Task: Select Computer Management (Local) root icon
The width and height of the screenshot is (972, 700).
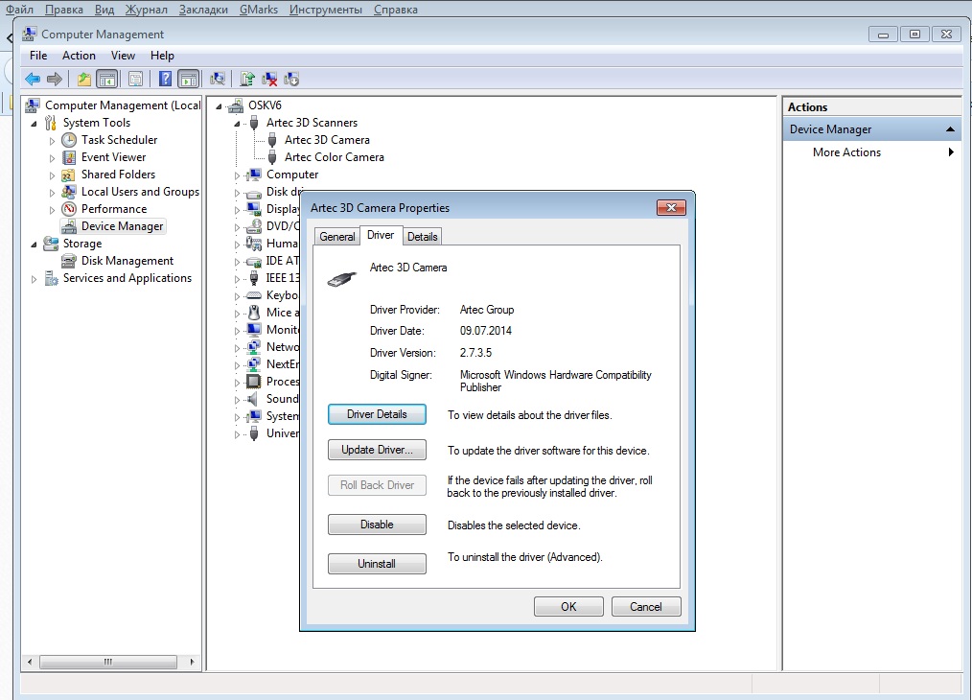Action: (33, 105)
